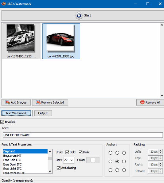Screen dimensions: 164x183
Task: Click the font list scroll-up arrow
Action: (50, 152)
